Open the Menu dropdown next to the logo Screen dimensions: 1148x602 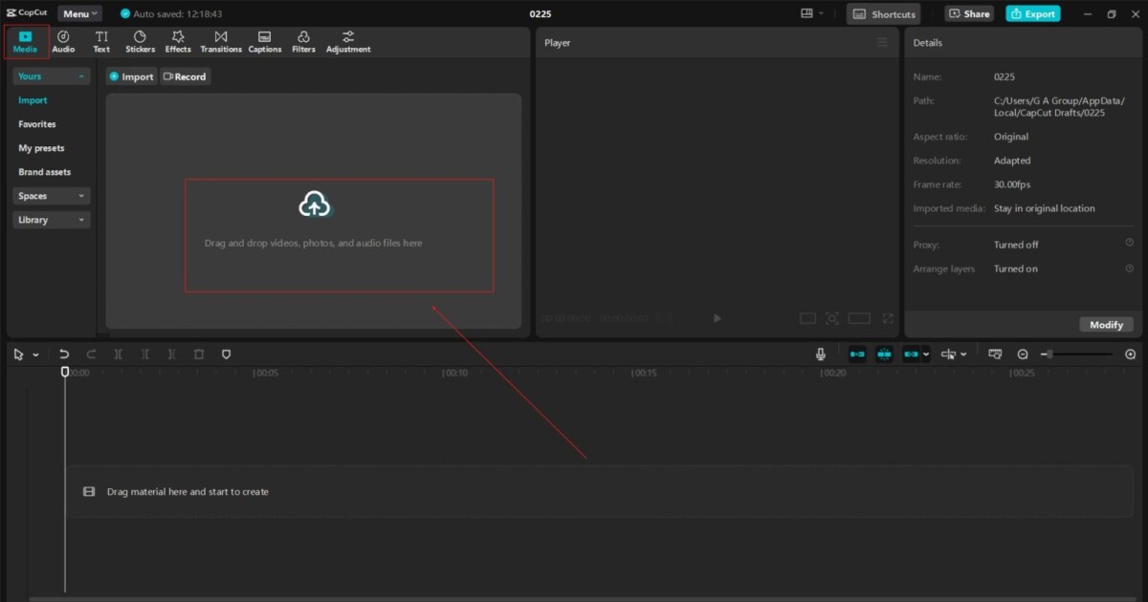pos(79,13)
